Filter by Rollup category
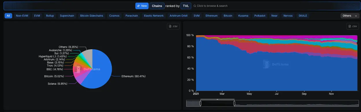Image resolution: width=361 pixels, height=112 pixels. (50, 16)
